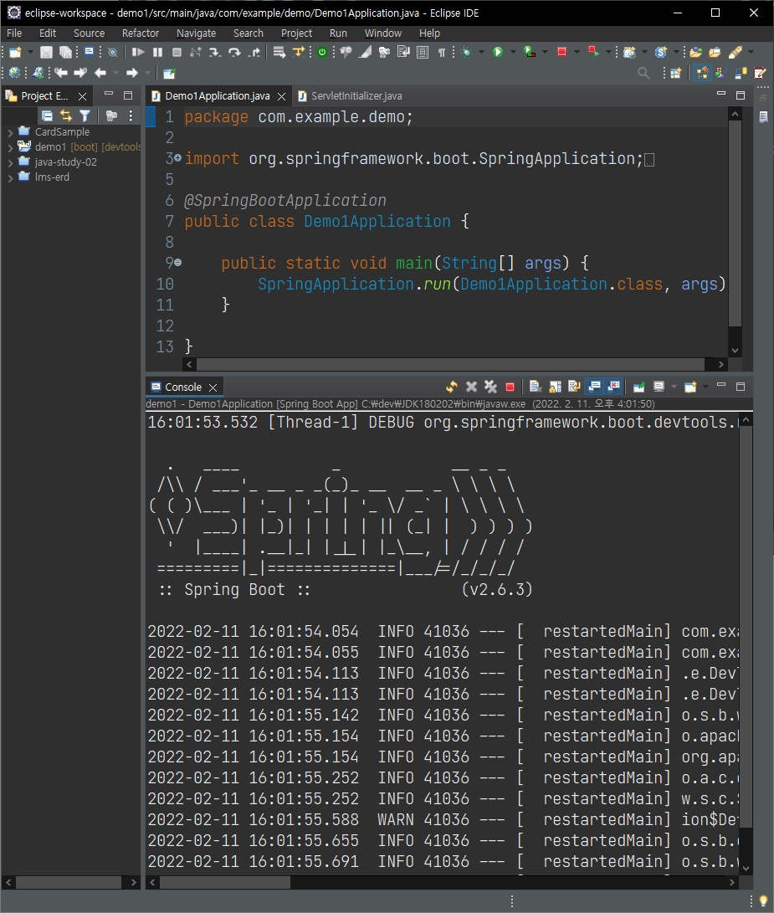Open the Display Selected Console dropdown arrow
Image resolution: width=774 pixels, height=913 pixels.
click(x=674, y=387)
